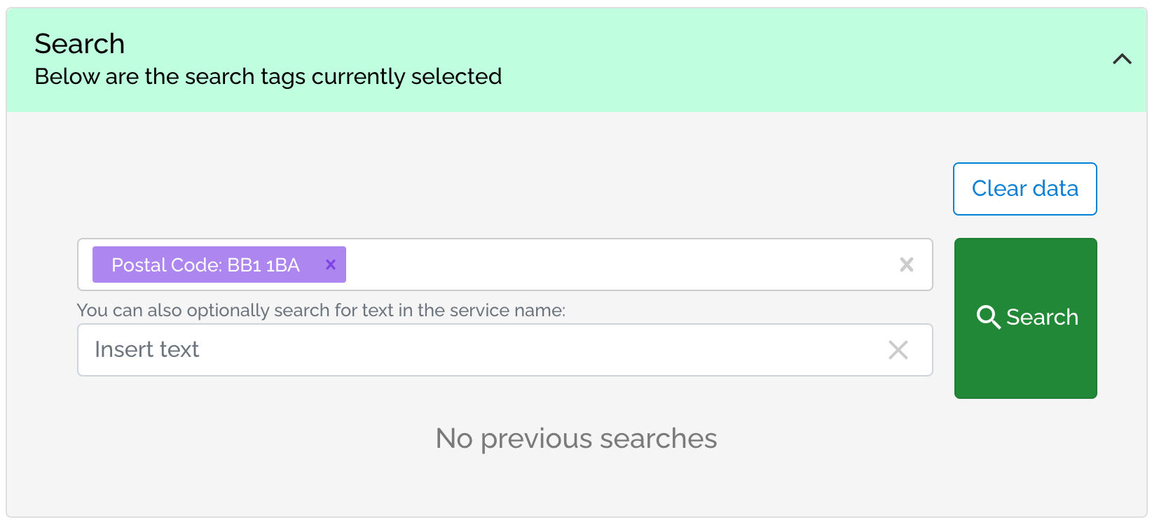Click the gray x in the tag box

pyautogui.click(x=907, y=264)
